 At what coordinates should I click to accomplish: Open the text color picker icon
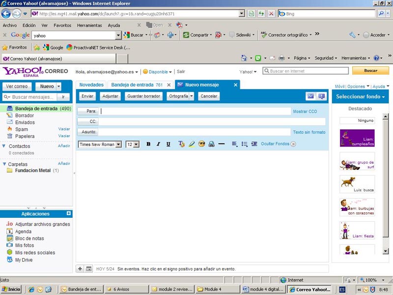point(181,144)
